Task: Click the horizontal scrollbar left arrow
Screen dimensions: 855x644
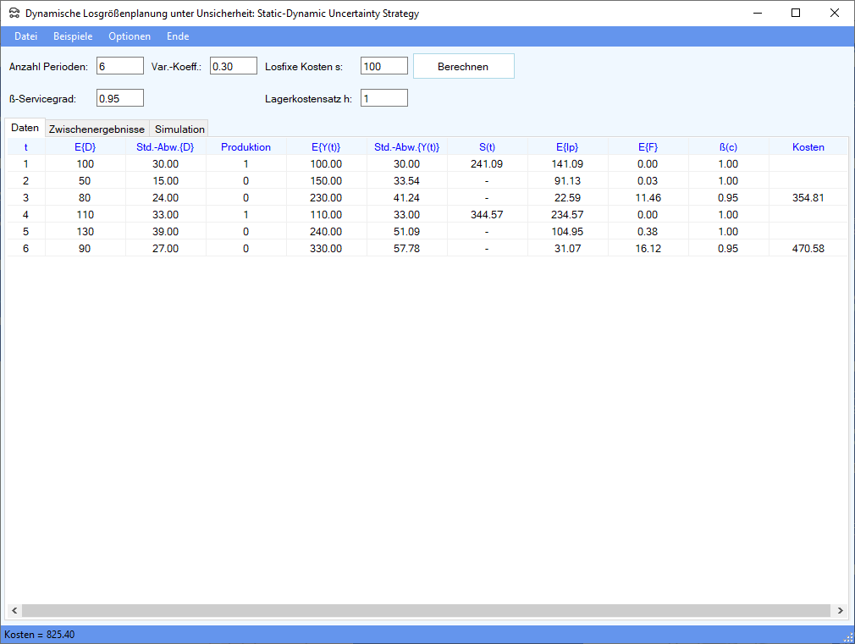Action: pos(14,610)
